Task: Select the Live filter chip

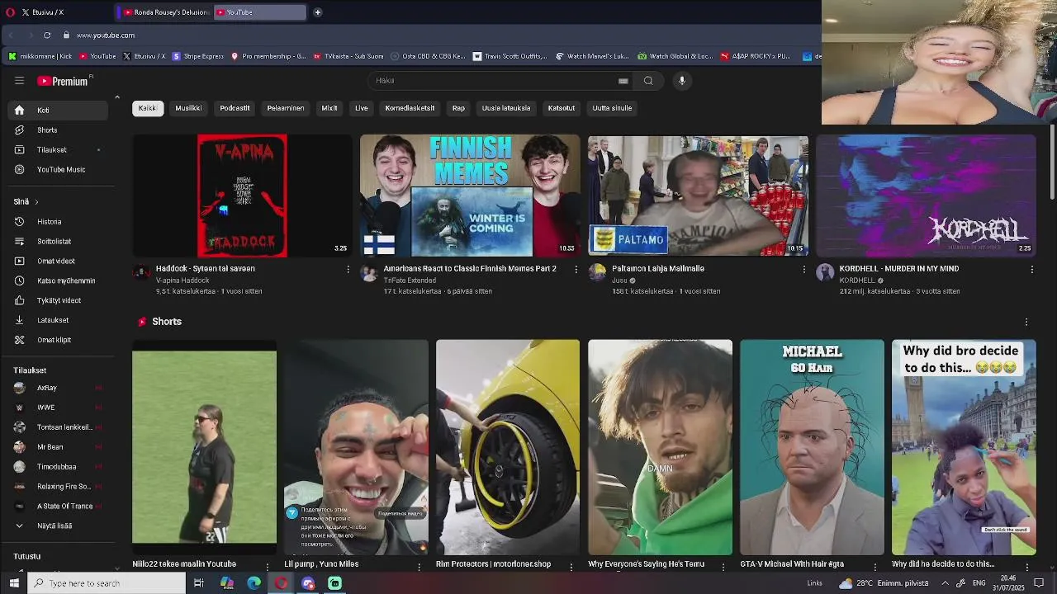Action: (x=362, y=108)
